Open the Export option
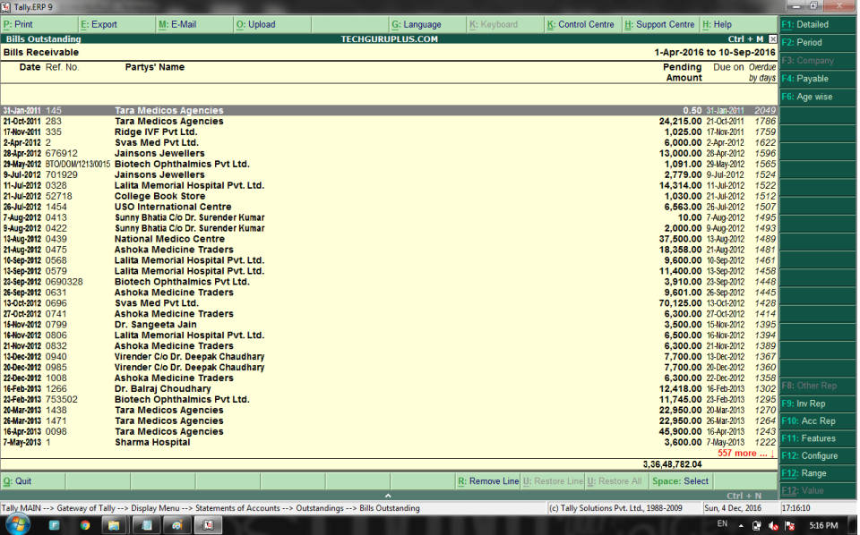860x535 pixels. tap(116, 25)
